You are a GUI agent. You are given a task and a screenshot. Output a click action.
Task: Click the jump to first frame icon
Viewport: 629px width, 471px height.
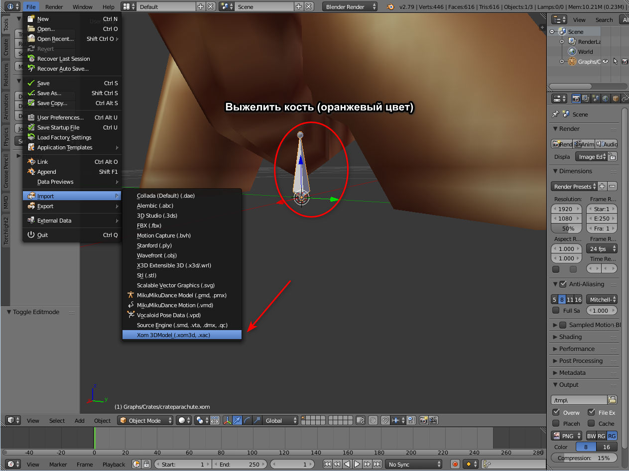coord(327,464)
